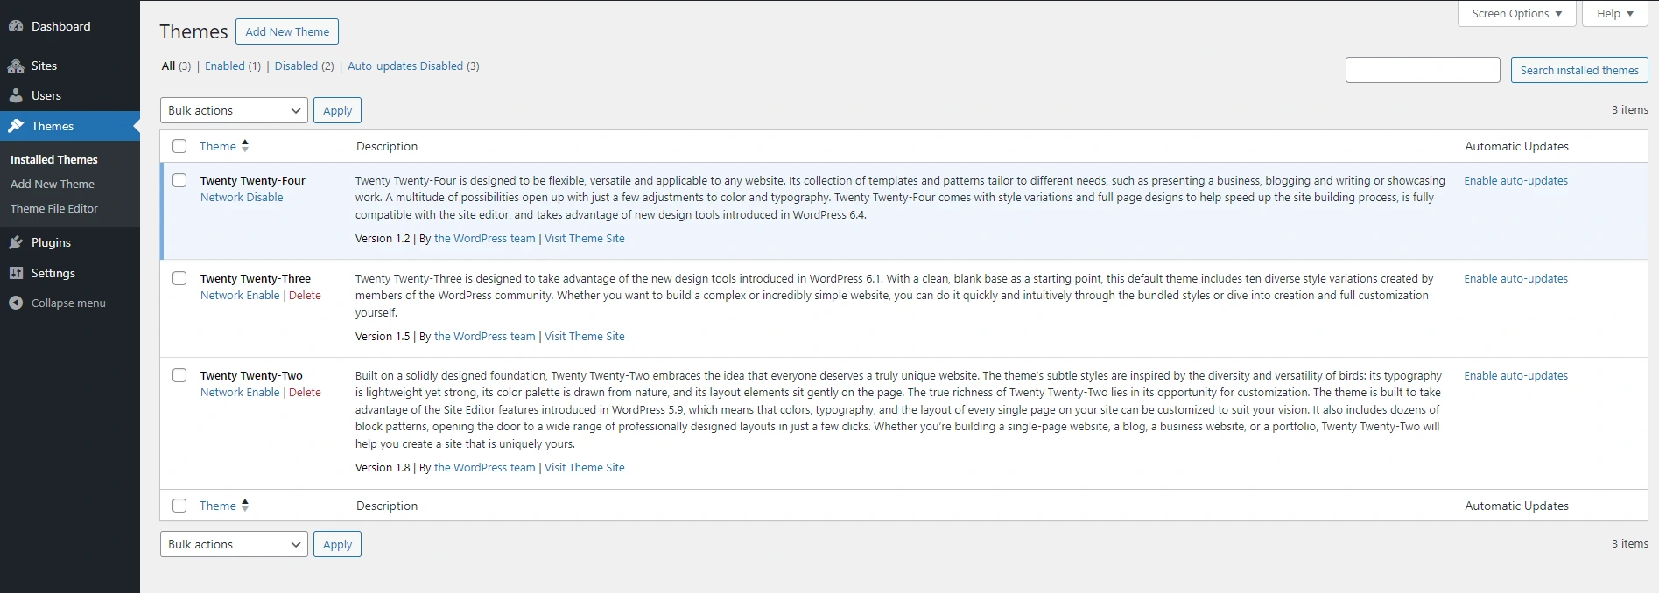Click the Dashboard gauge icon
Viewport: 1659px width, 593px height.
pyautogui.click(x=16, y=26)
